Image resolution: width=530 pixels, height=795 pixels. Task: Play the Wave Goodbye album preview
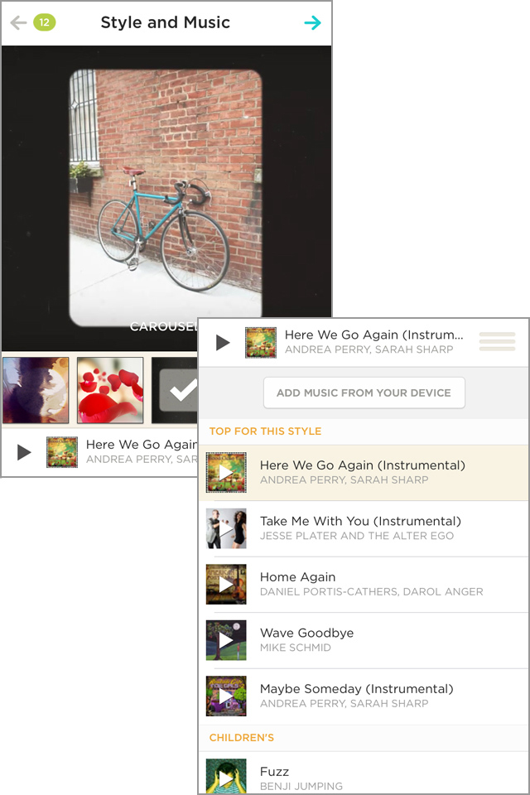point(226,640)
